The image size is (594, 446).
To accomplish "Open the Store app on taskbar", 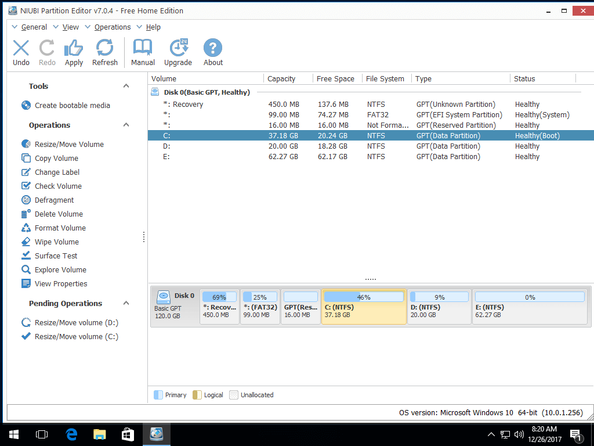I will click(x=128, y=434).
